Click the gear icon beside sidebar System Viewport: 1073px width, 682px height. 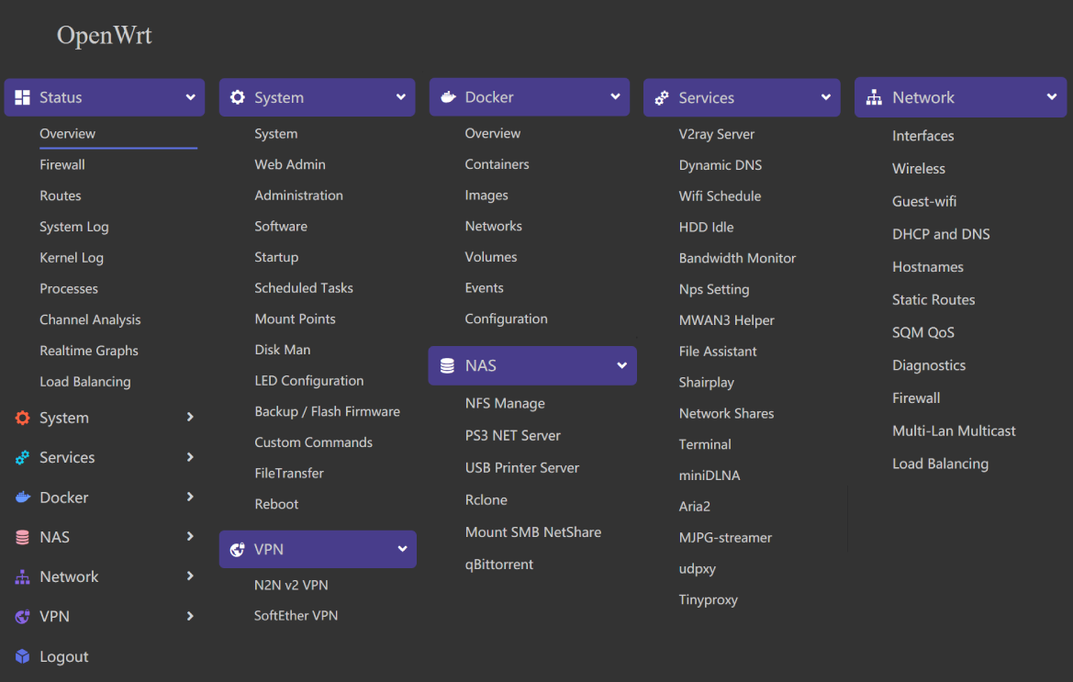(x=22, y=418)
